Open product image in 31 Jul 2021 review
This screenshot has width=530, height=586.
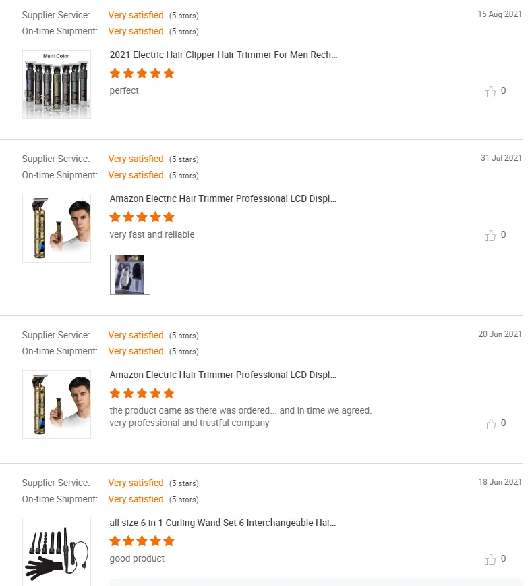(x=57, y=228)
